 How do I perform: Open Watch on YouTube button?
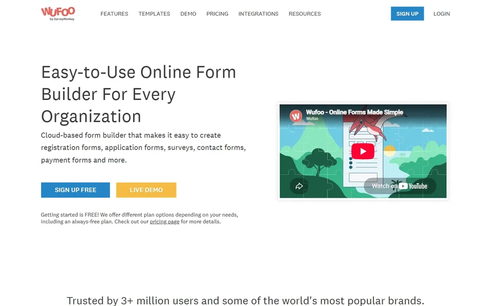point(399,186)
